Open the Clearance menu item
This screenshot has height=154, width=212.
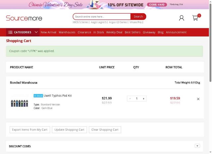pos(84,32)
